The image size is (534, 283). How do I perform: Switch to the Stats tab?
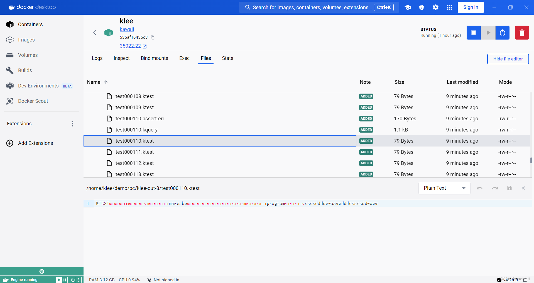click(x=227, y=58)
